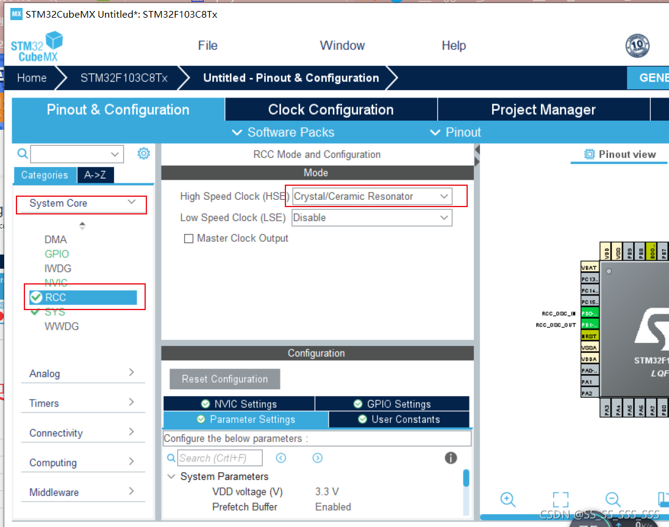Select GPIO in System Core list
Viewport: 669px width, 527px height.
click(x=57, y=254)
